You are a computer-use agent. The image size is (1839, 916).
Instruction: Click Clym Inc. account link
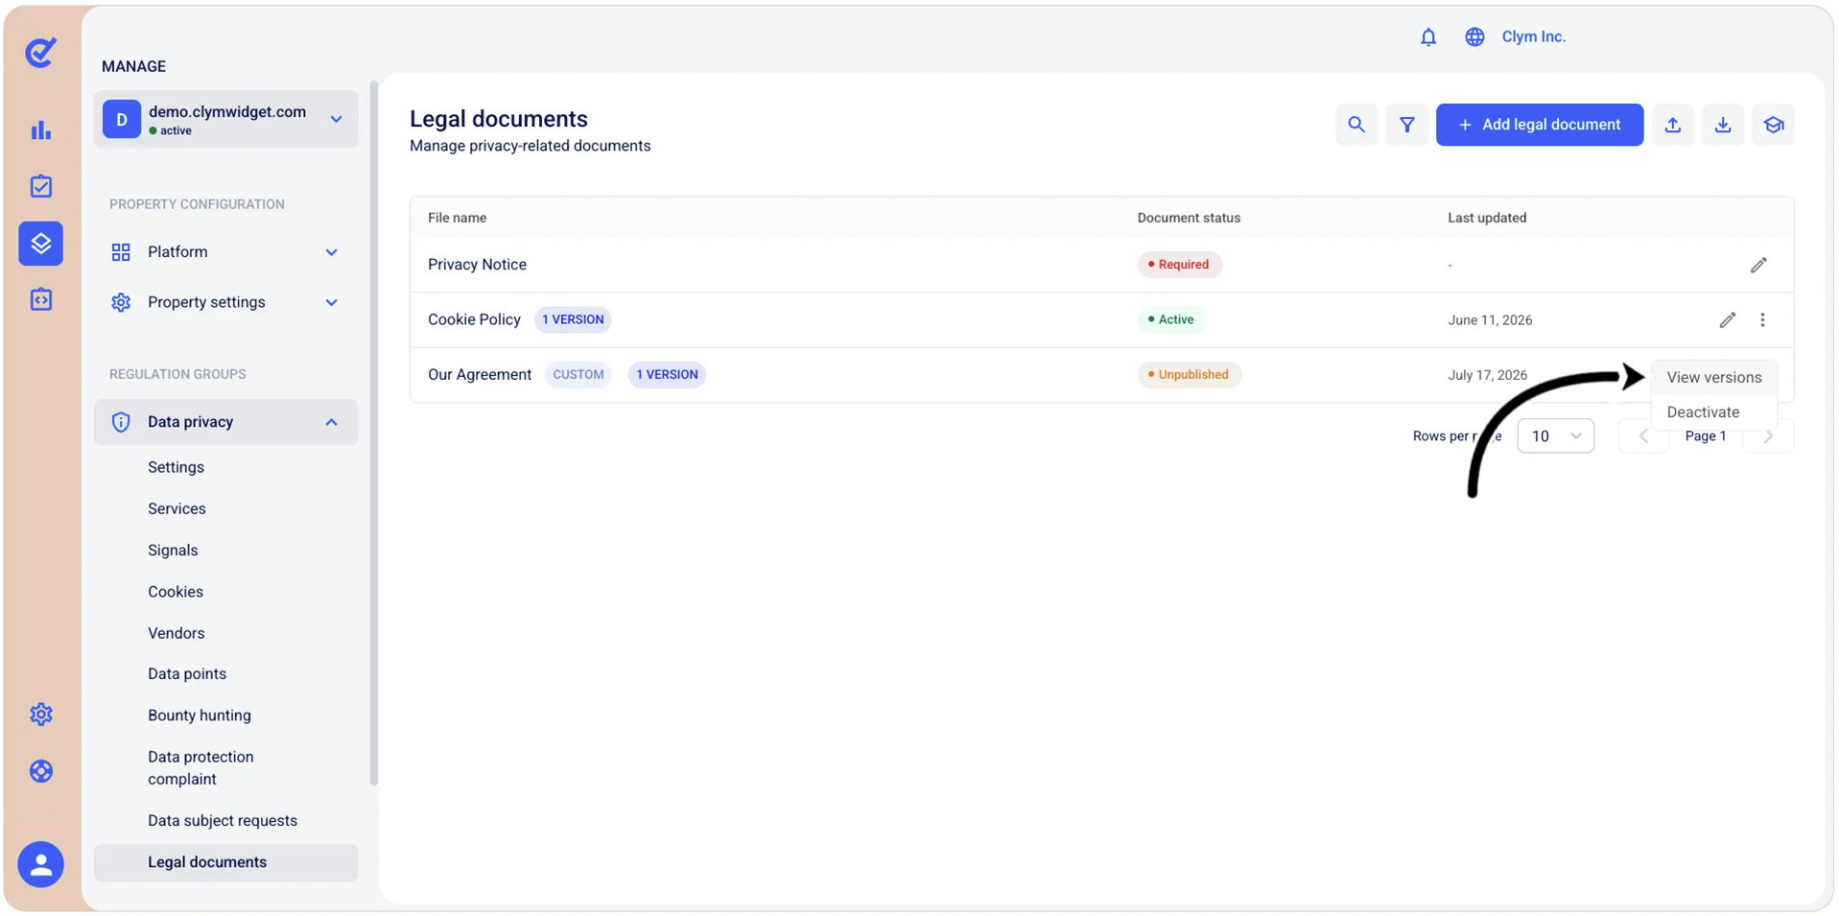coord(1533,36)
